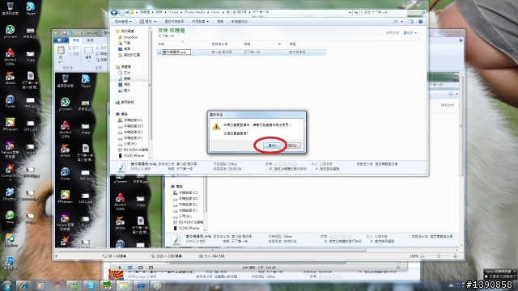Switch to Paint's View ribbon tab

(x=90, y=40)
